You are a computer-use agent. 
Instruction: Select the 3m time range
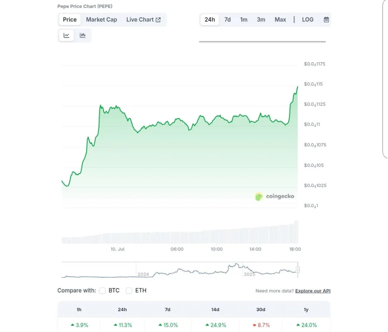(x=261, y=20)
